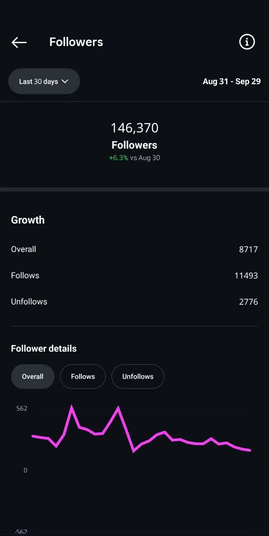Click the Follower details heading
The image size is (269, 536).
click(x=44, y=348)
